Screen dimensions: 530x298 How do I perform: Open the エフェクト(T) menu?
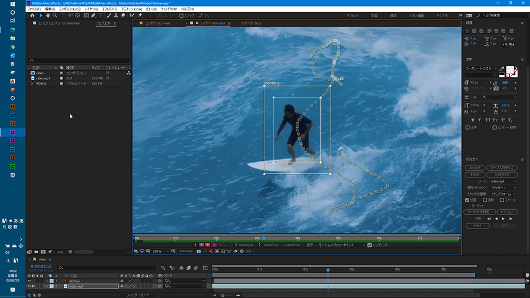(108, 9)
